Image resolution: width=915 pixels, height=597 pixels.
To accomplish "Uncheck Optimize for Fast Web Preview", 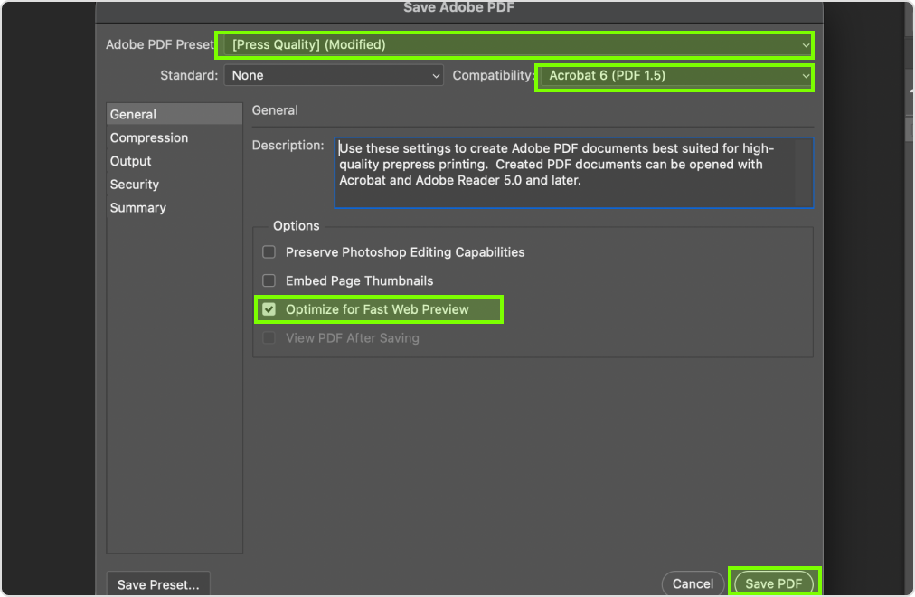I will point(269,309).
